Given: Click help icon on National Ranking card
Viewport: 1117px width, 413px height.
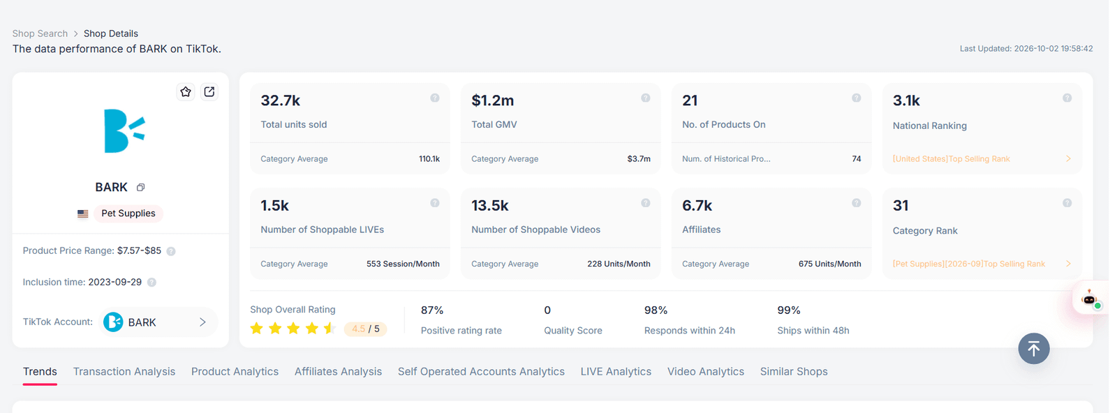Looking at the screenshot, I should point(1067,98).
